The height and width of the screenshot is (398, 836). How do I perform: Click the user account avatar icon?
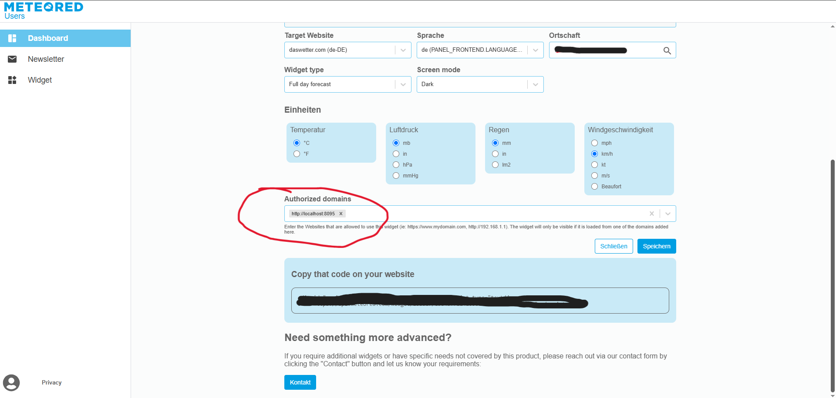coord(11,383)
